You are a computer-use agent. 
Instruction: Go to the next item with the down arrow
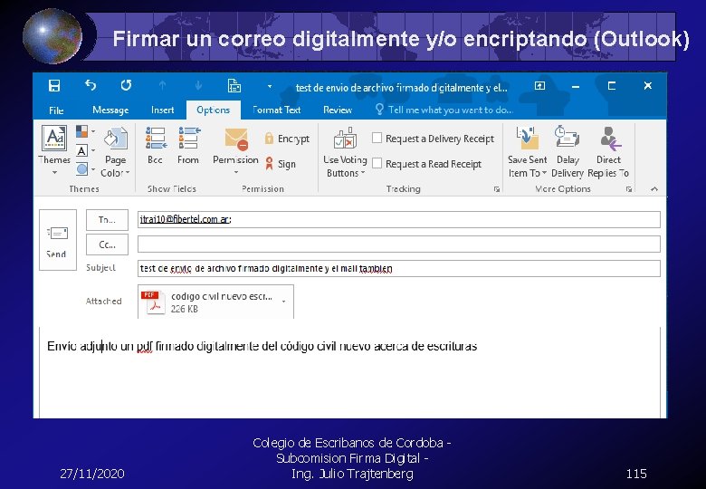(x=198, y=85)
